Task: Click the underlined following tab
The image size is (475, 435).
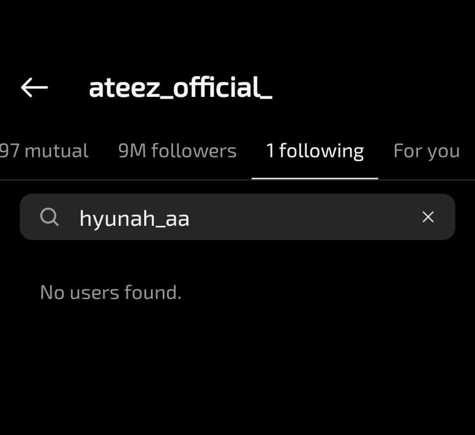Action: pos(315,151)
